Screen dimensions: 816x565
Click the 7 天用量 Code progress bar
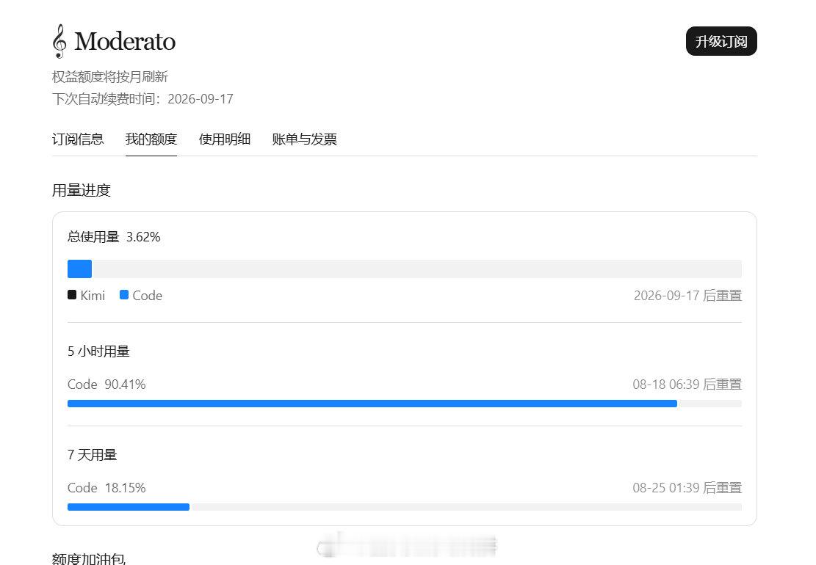point(405,507)
